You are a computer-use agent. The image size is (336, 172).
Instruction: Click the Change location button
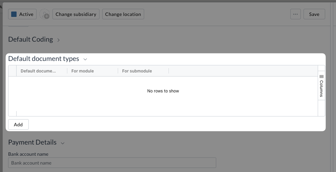pyautogui.click(x=123, y=14)
